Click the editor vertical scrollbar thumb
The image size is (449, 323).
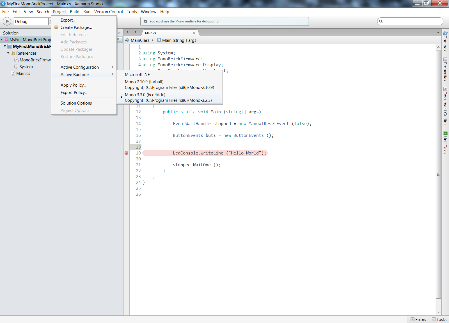click(438, 174)
